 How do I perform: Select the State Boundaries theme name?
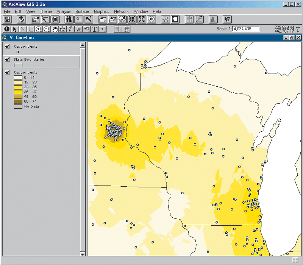29,59
